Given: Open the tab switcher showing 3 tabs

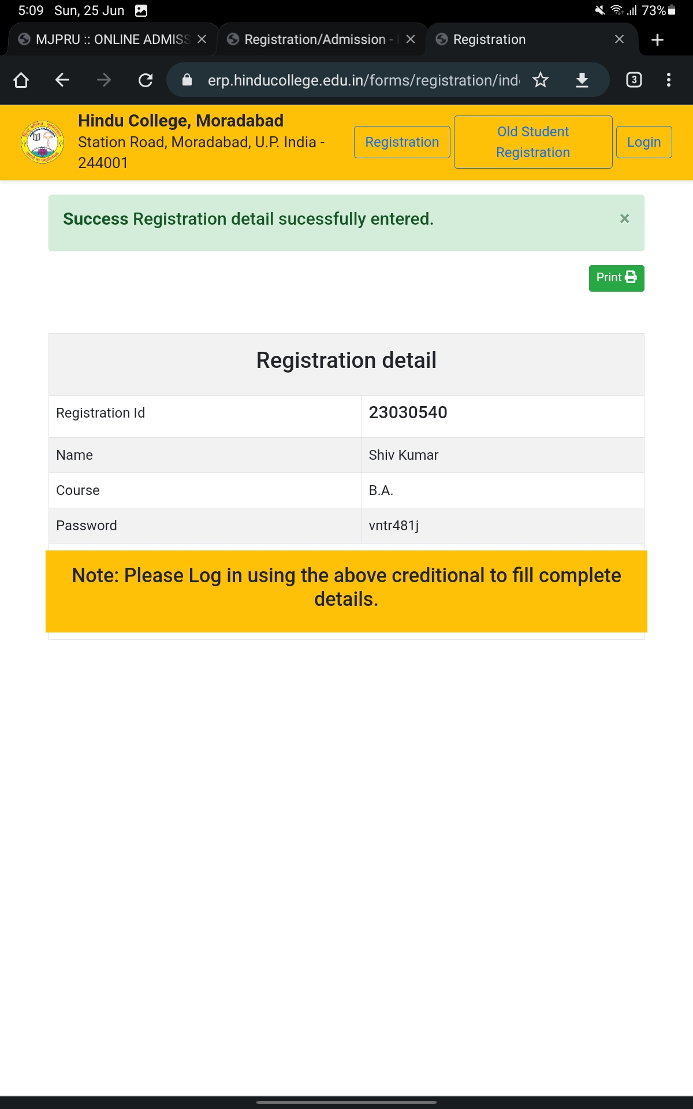Looking at the screenshot, I should [x=634, y=80].
